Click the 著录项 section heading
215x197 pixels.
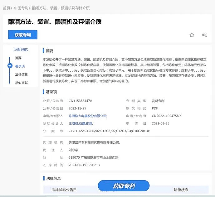point(51,92)
